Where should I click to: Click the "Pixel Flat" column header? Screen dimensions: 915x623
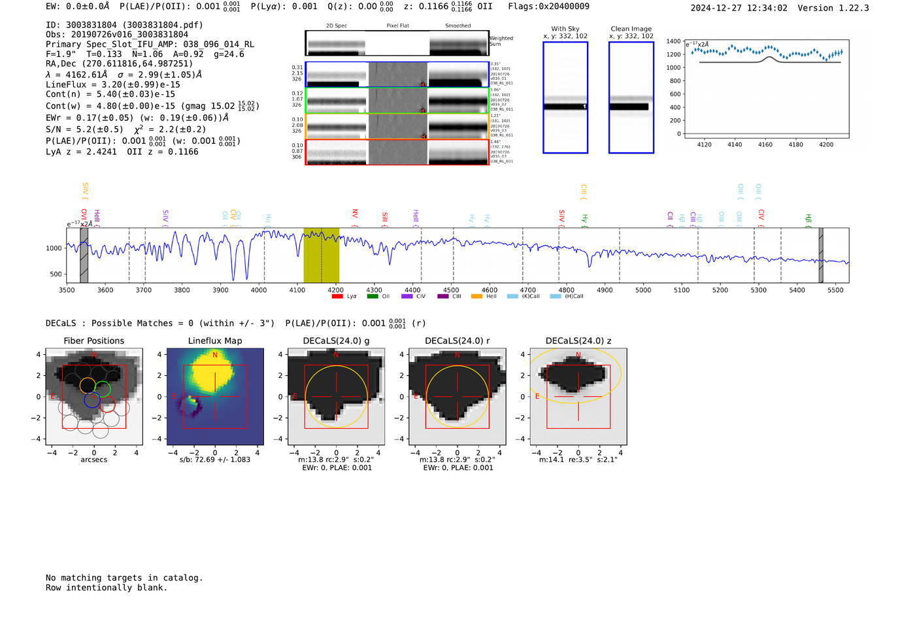397,26
